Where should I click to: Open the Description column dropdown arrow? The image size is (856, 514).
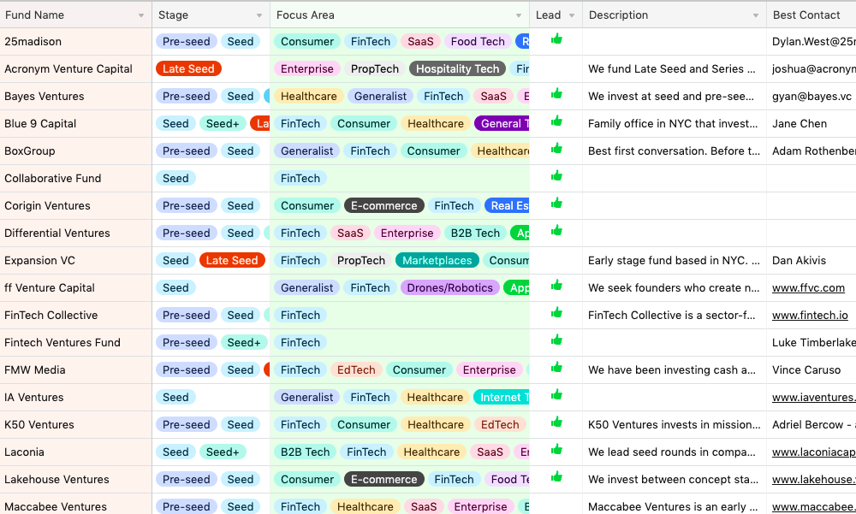pos(756,15)
